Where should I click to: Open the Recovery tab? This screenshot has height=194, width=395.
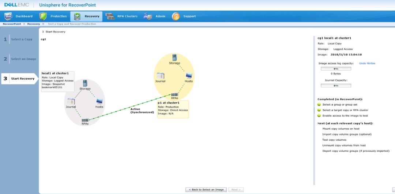coord(86,16)
